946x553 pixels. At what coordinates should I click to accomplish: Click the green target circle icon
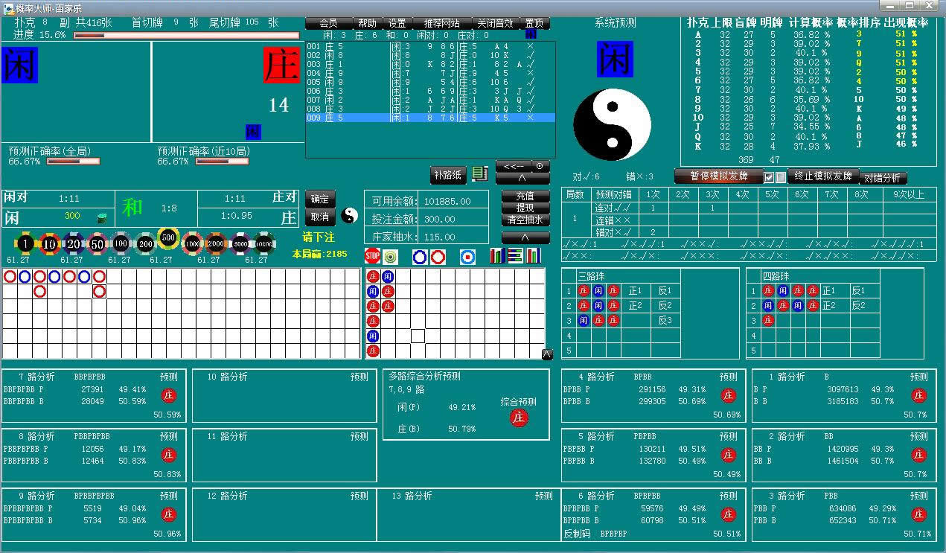390,257
